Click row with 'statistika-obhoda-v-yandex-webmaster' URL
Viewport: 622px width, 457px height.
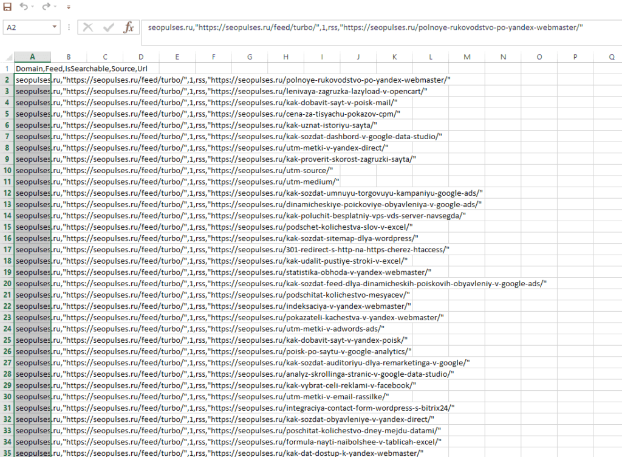pyautogui.click(x=224, y=272)
